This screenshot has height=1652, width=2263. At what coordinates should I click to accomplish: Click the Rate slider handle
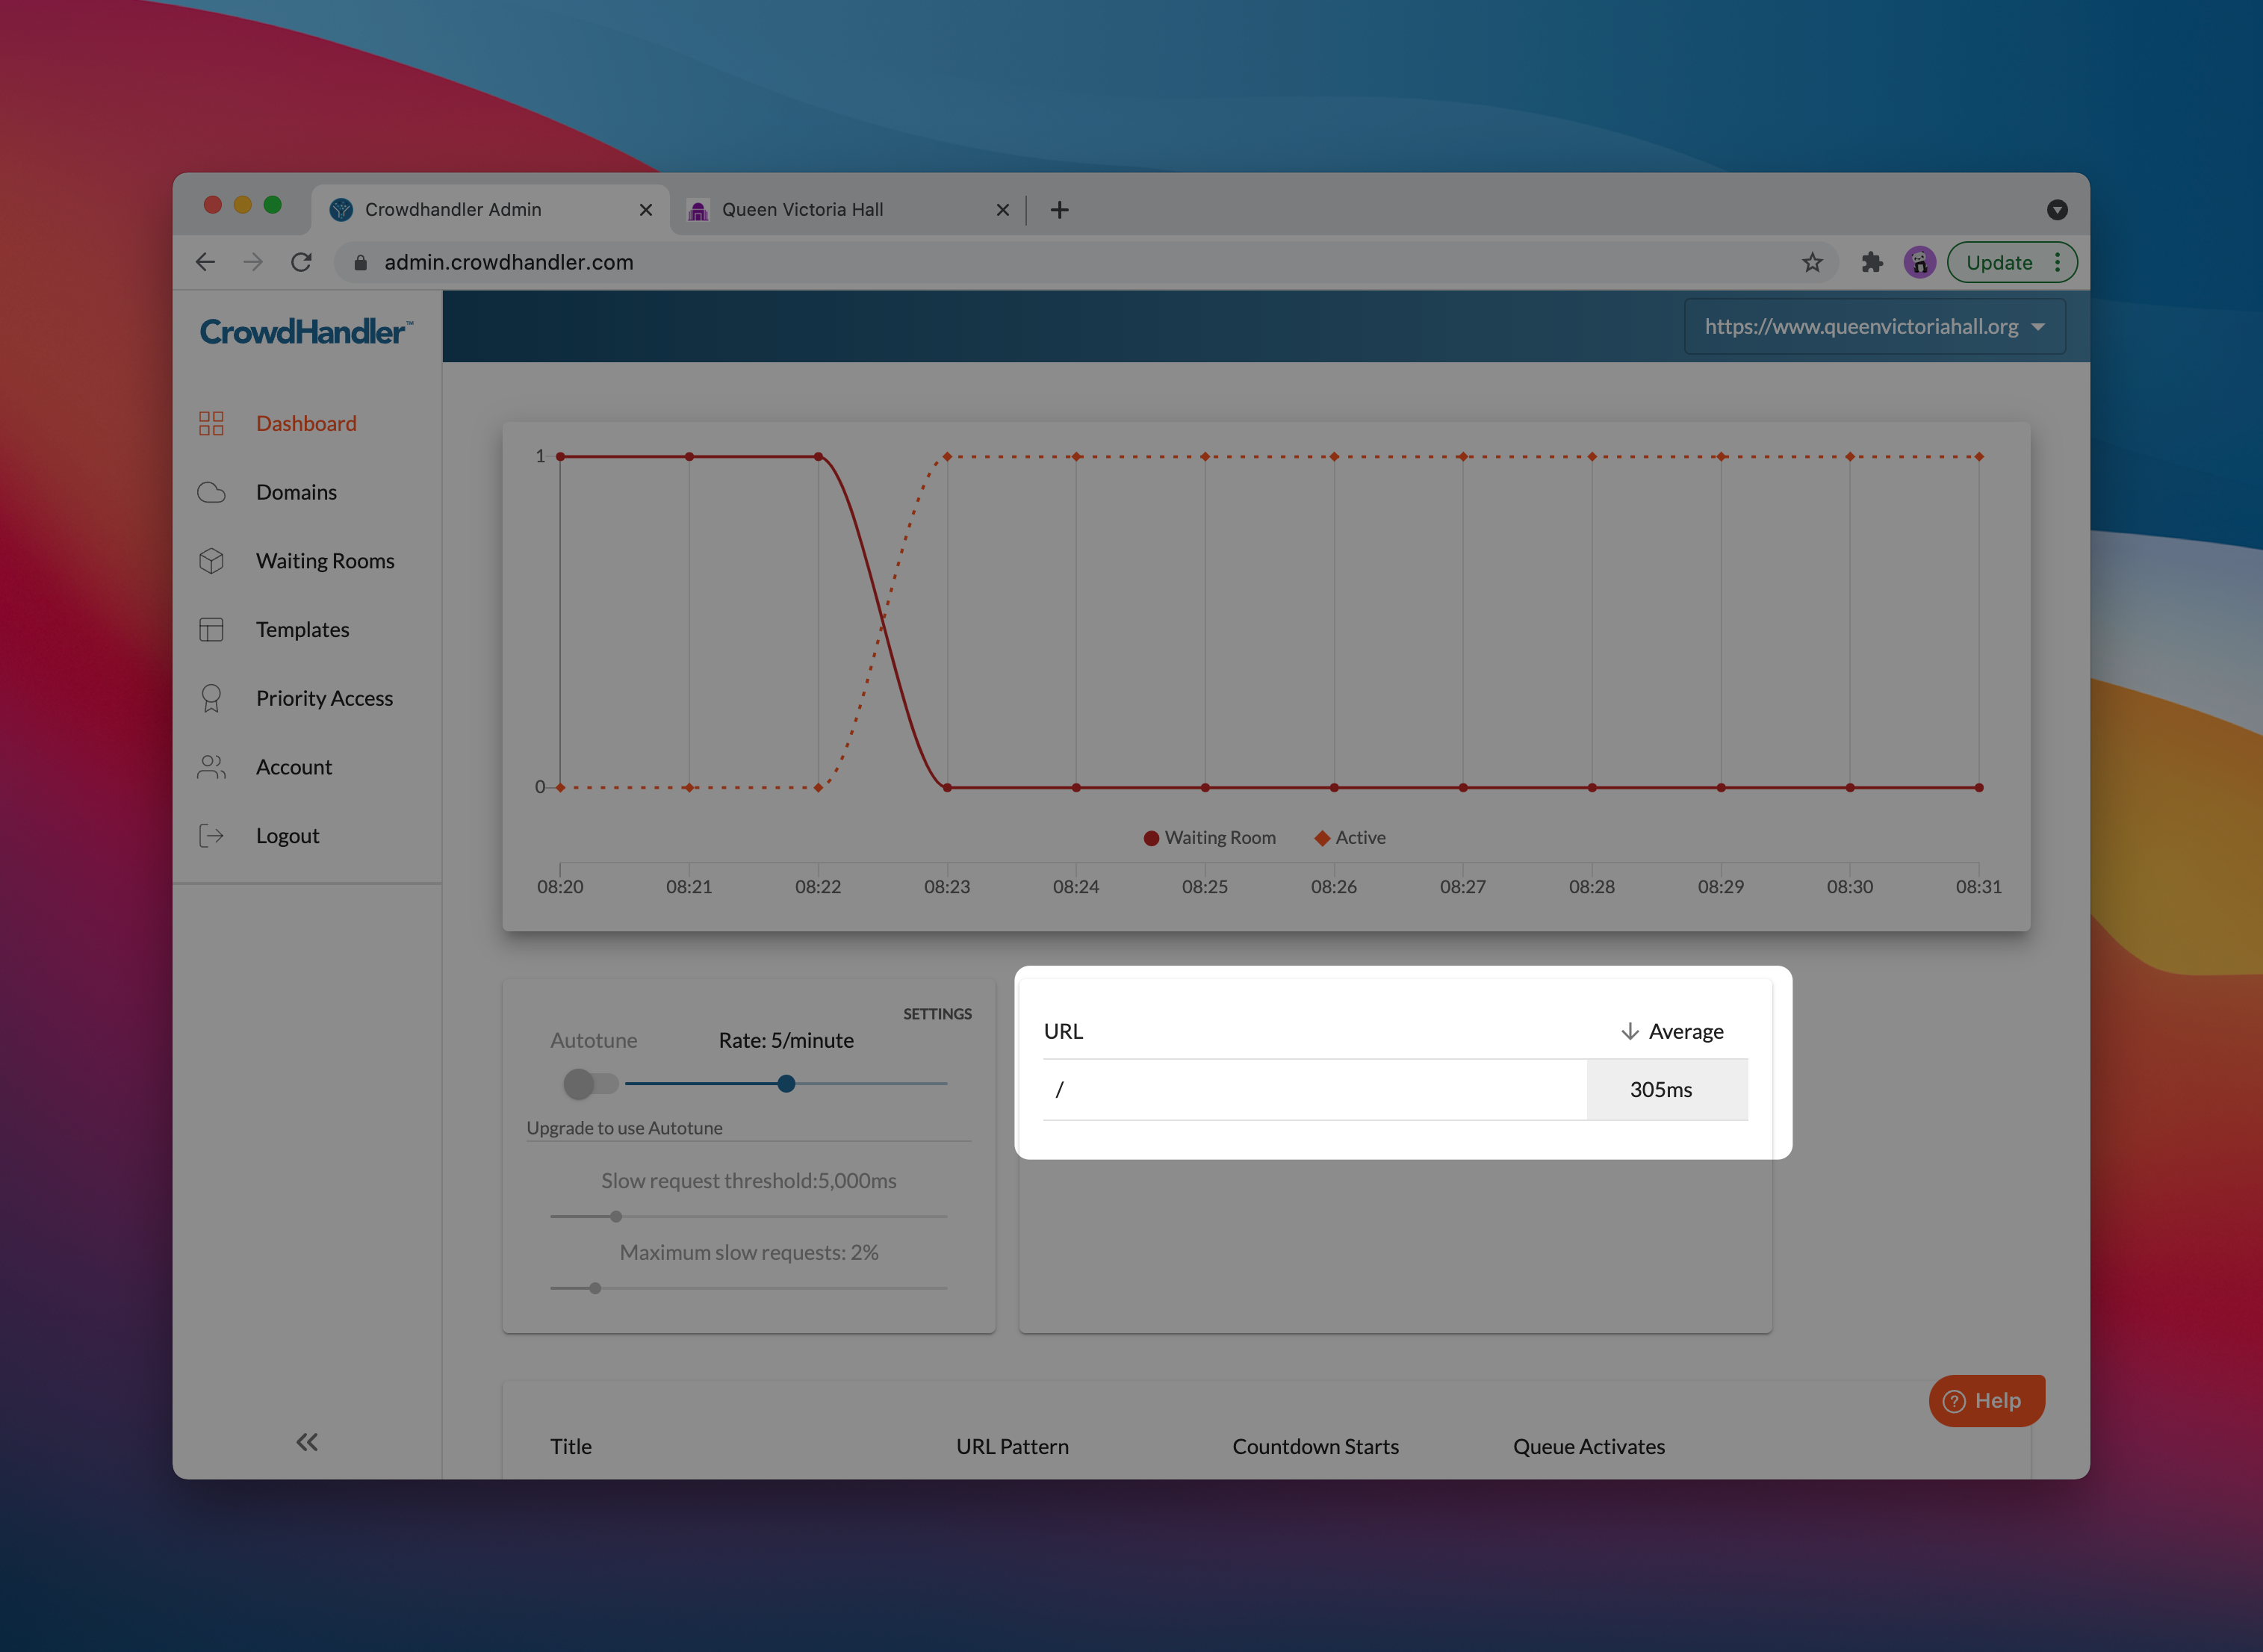786,1083
